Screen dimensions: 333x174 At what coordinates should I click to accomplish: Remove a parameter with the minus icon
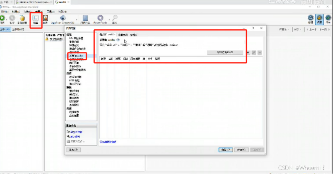(260, 53)
